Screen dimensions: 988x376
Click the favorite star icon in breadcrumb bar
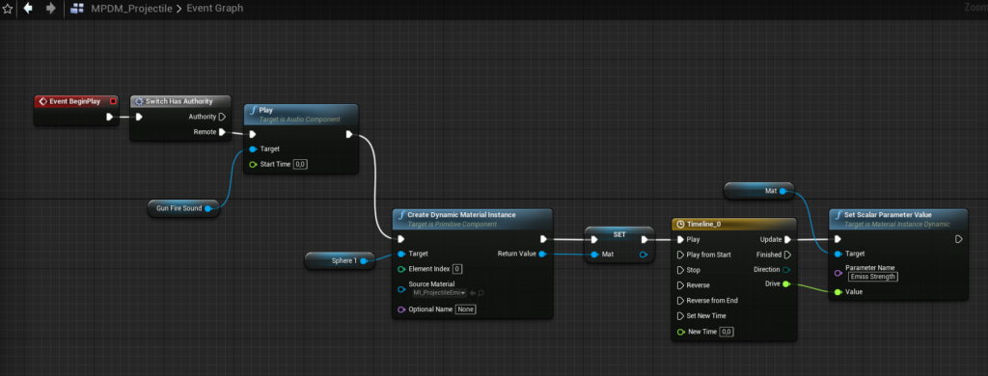pyautogui.click(x=8, y=8)
